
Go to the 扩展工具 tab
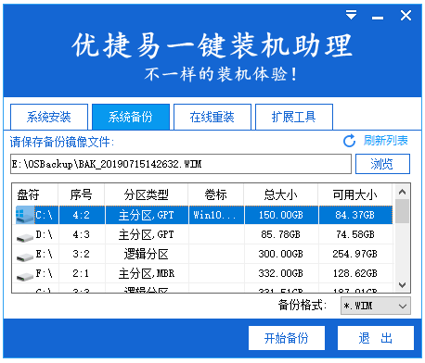294,117
